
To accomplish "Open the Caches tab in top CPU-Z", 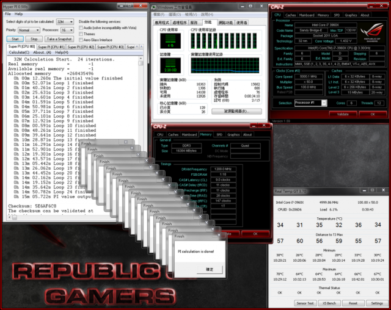I will pyautogui.click(x=291, y=15).
